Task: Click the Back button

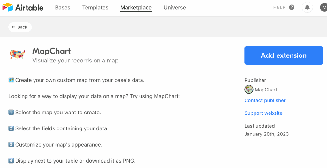Action: point(20,27)
